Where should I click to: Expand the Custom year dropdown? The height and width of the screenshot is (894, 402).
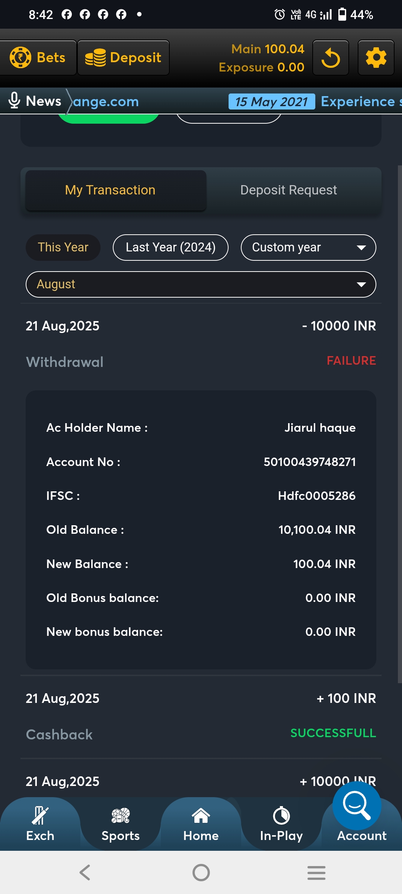308,247
